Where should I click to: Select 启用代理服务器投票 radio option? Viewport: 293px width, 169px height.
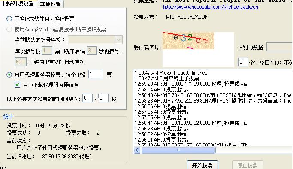tap(9, 75)
